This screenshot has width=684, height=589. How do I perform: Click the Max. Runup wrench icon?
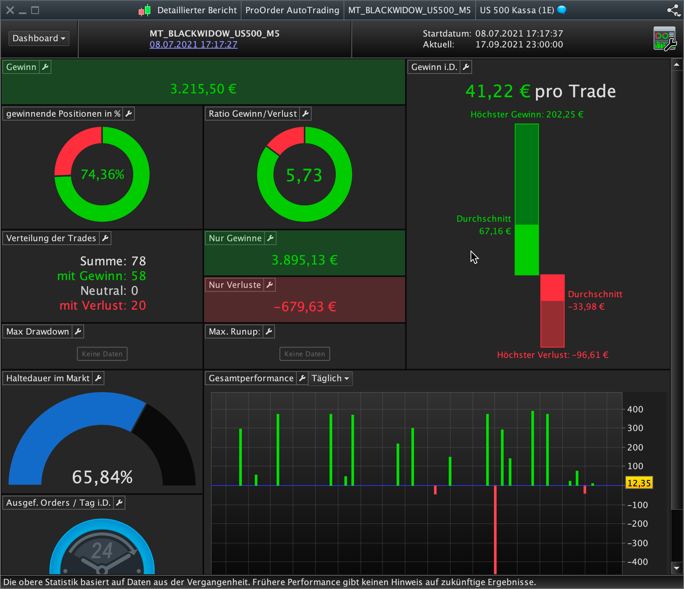(x=269, y=331)
